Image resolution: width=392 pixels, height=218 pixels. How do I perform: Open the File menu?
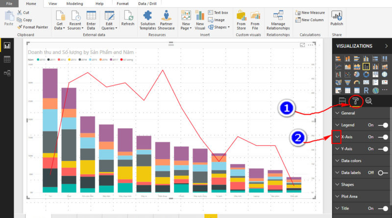9,3
